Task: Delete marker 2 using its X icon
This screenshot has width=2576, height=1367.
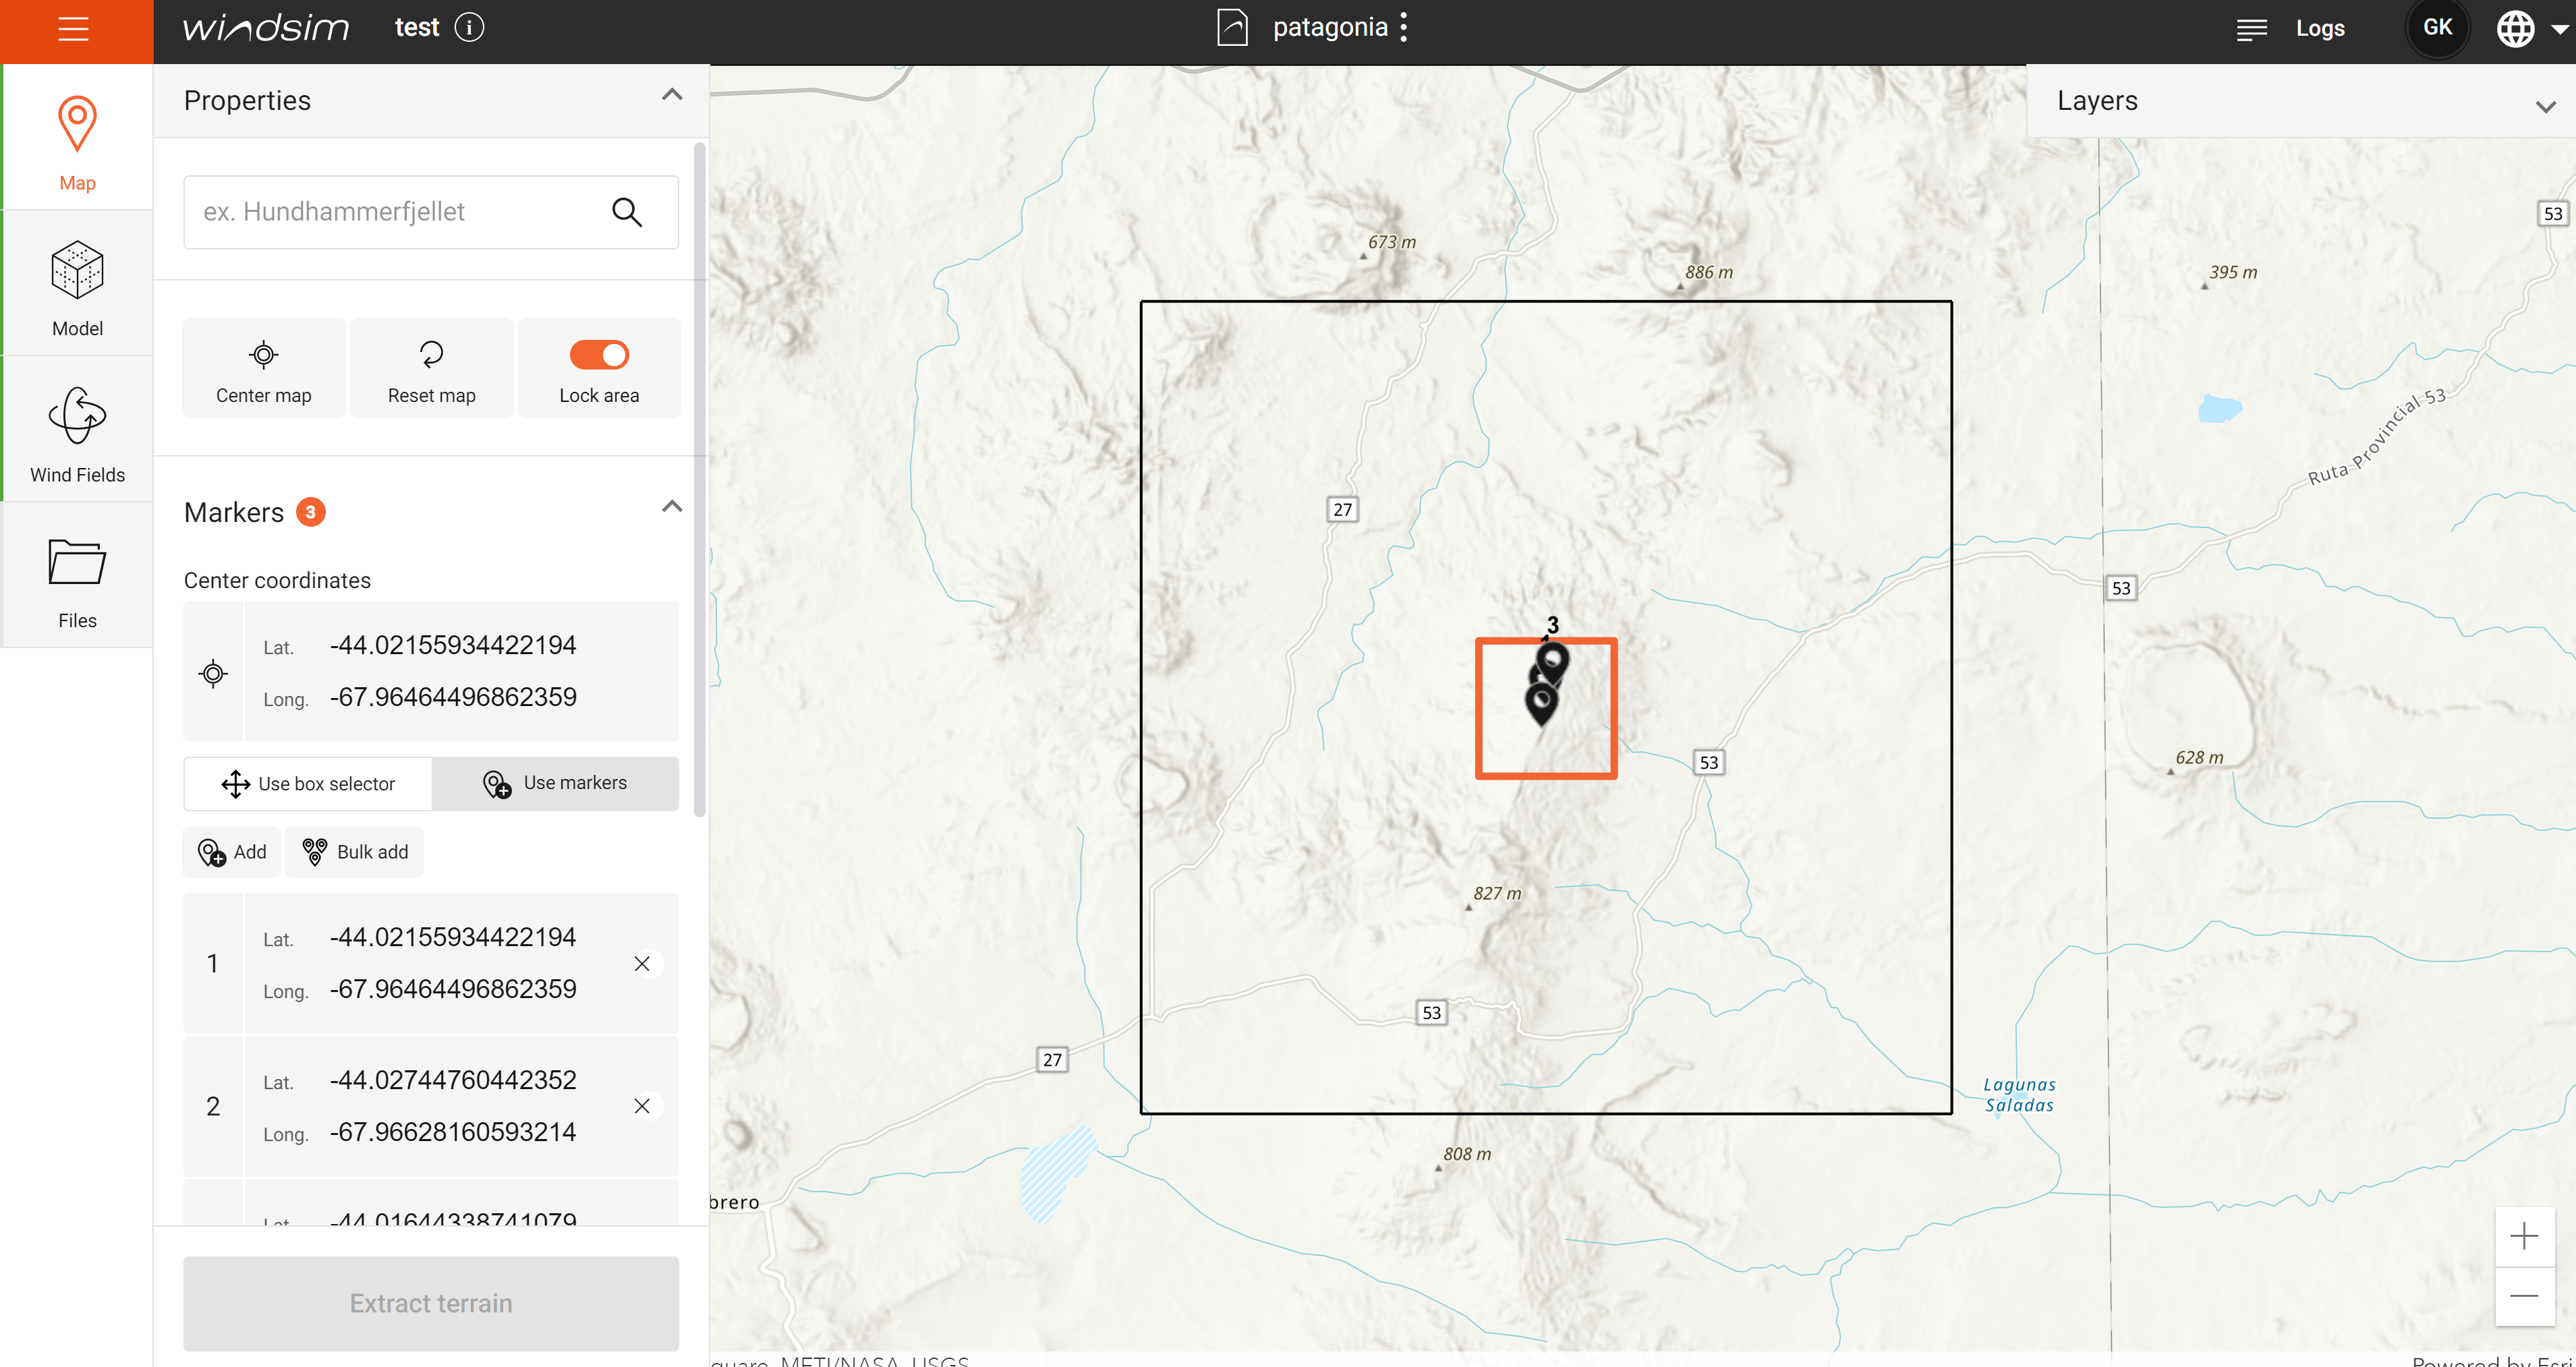Action: pos(642,1106)
